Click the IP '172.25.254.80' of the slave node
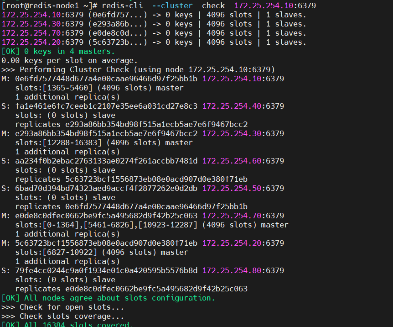This screenshot has height=327, width=393. 232,270
